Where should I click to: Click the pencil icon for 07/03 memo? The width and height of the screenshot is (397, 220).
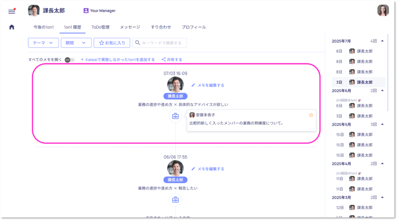click(x=193, y=85)
